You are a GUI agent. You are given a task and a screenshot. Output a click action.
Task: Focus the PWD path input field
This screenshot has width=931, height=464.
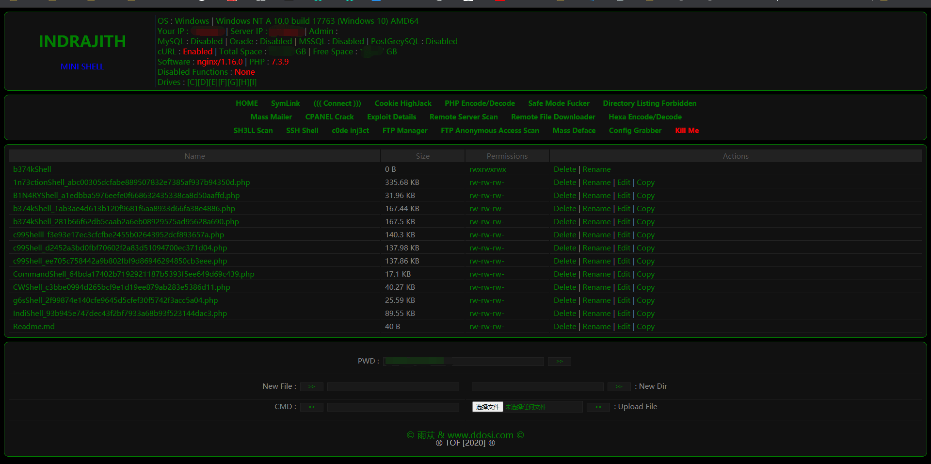pyautogui.click(x=463, y=362)
